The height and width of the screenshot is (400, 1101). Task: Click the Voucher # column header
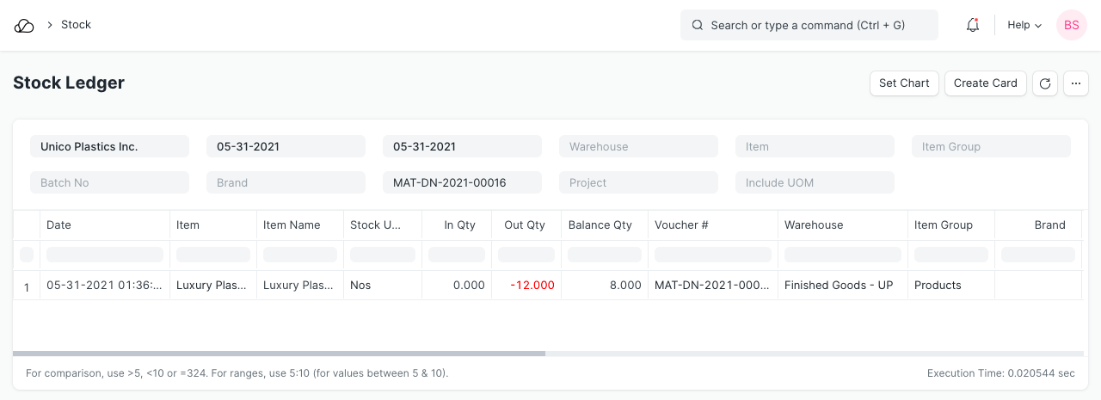pyautogui.click(x=681, y=225)
